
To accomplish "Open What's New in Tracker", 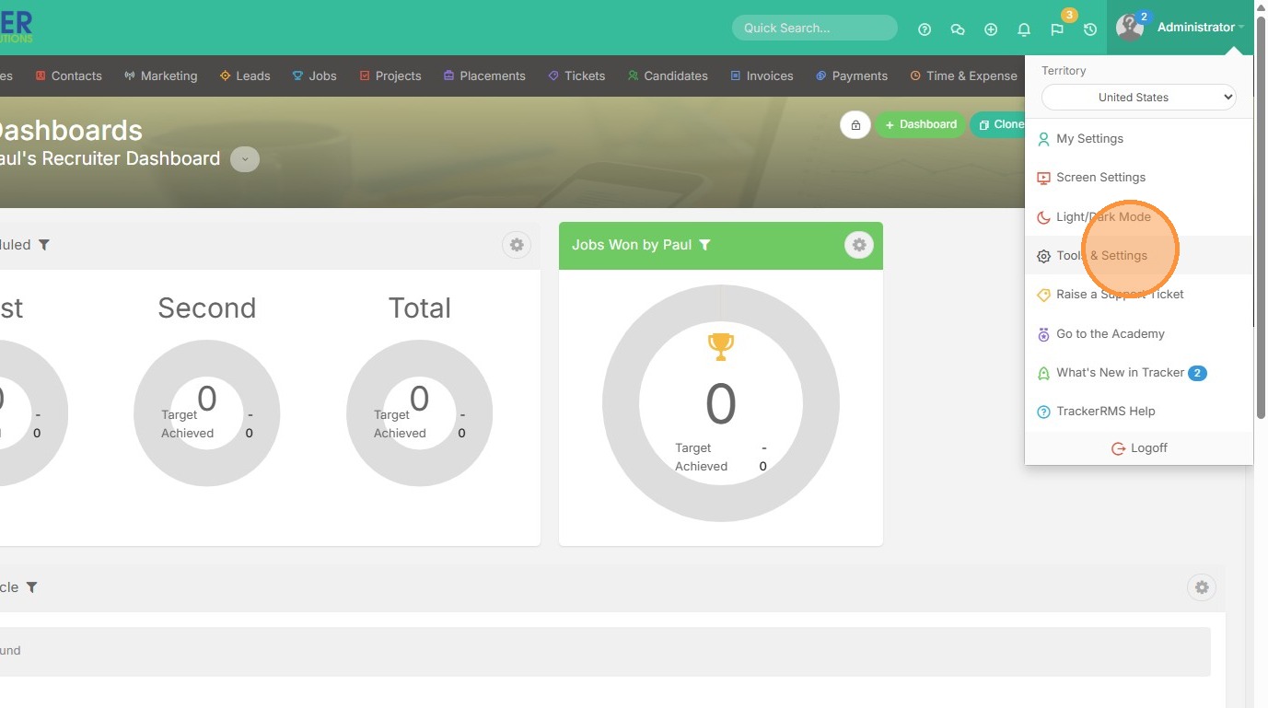I will point(1139,373).
